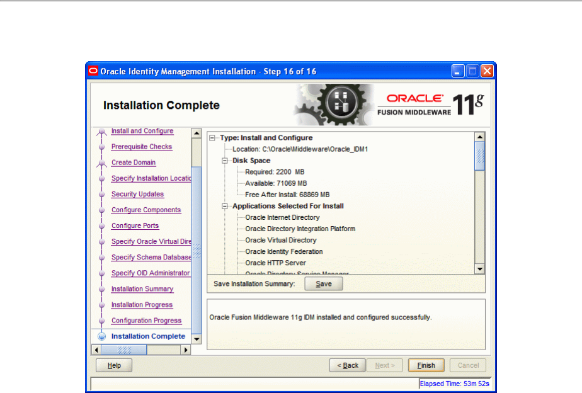Open Help for the installer

pyautogui.click(x=114, y=365)
